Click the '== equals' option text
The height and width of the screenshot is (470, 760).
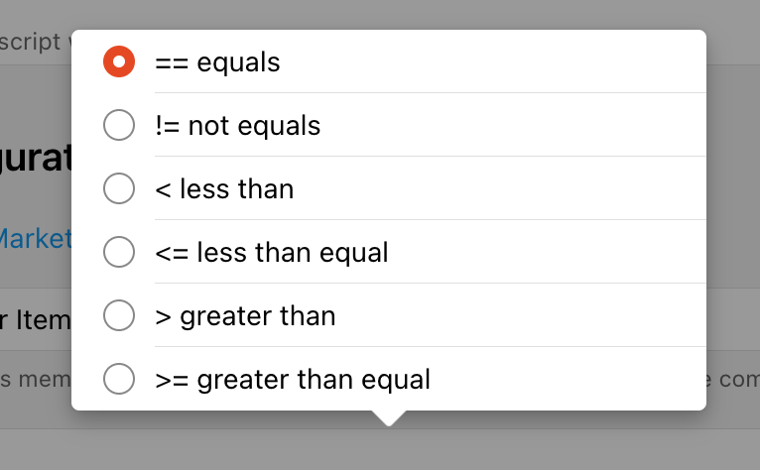tap(217, 62)
